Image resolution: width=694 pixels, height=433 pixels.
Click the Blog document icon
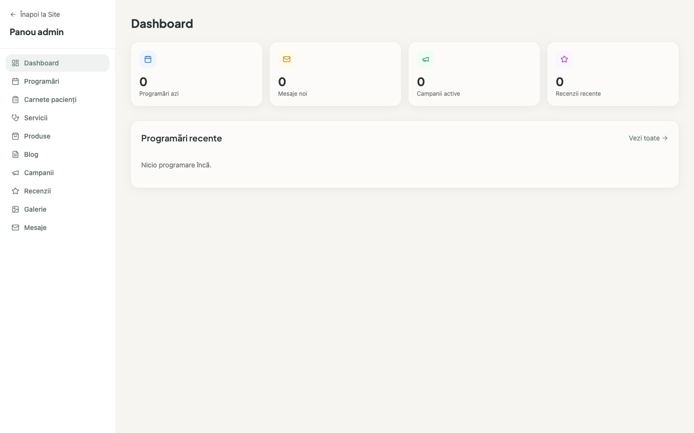(15, 154)
